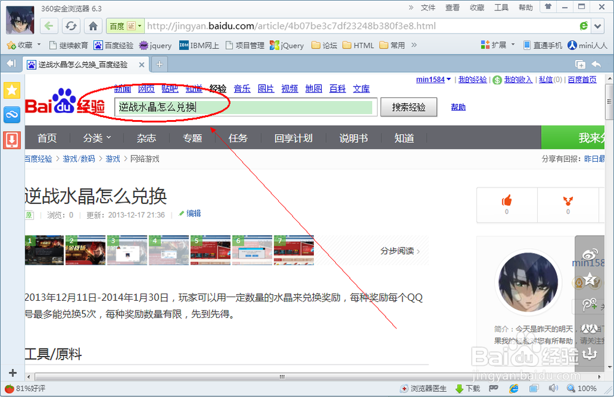
Task: Click the 编辑 edit link
Action: [x=193, y=213]
